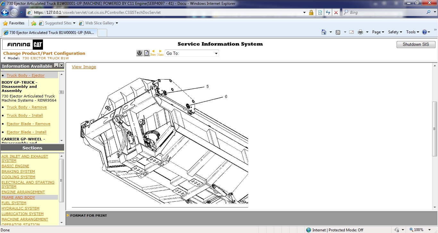The width and height of the screenshot is (438, 233).
Task: Open the Truck Body - Remove link
Action: click(x=27, y=107)
